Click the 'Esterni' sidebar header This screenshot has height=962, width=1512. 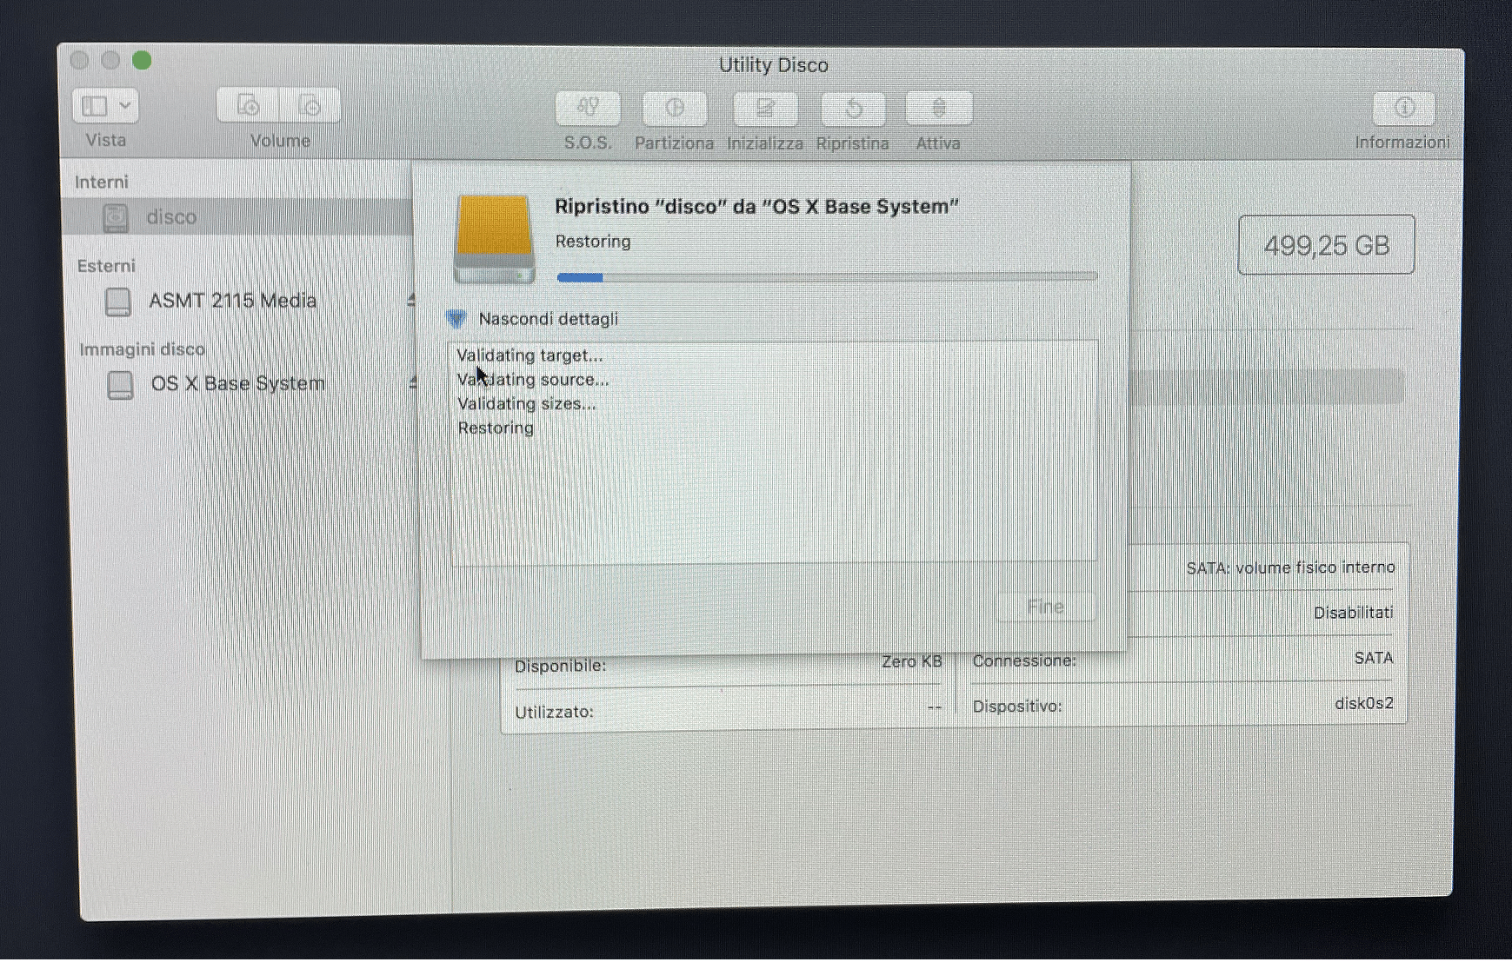click(106, 266)
